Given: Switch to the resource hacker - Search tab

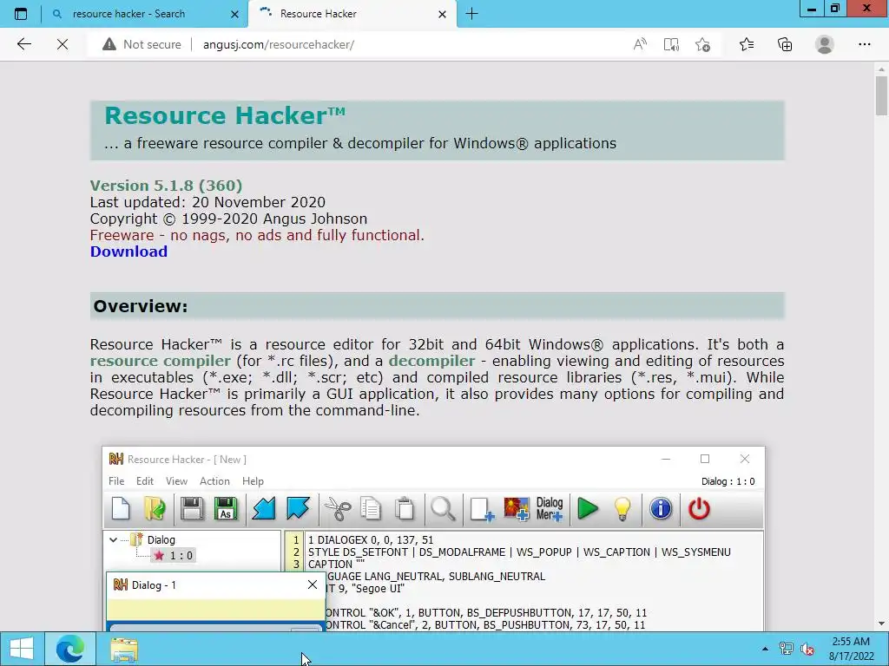Looking at the screenshot, I should coord(145,14).
